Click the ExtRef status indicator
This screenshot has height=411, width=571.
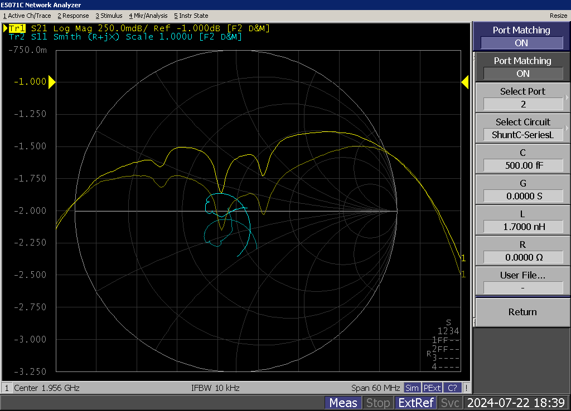[x=415, y=403]
